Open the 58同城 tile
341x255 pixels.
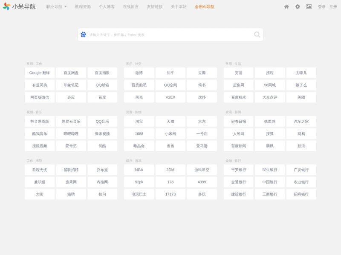[x=270, y=85]
